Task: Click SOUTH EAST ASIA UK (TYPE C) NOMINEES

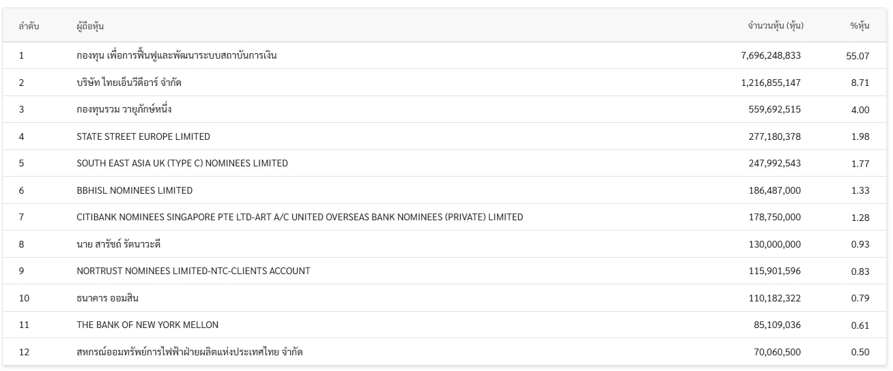Action: [182, 163]
